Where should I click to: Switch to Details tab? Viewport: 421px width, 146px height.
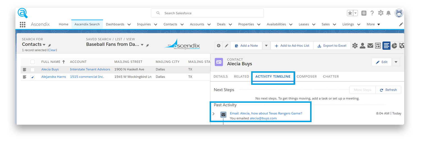coord(221,76)
